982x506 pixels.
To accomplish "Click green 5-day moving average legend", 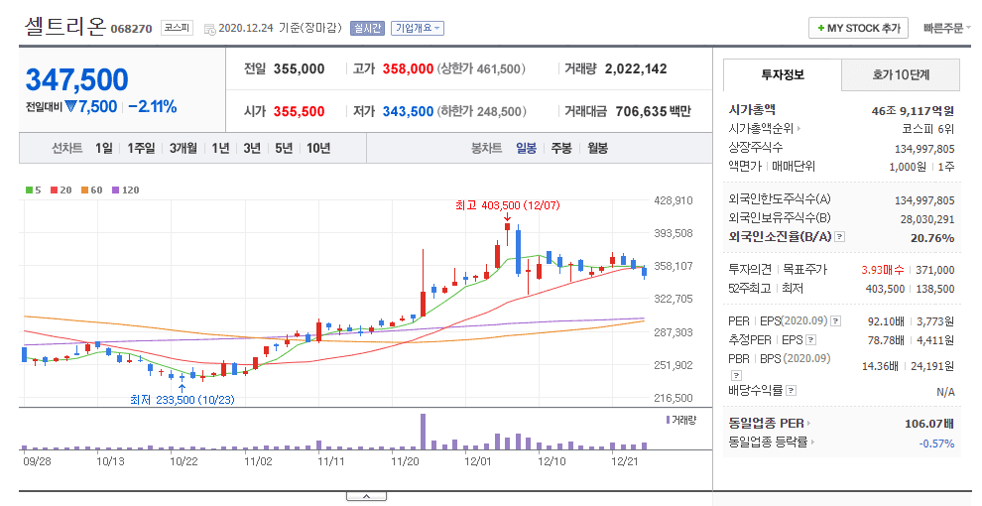I will [33, 190].
